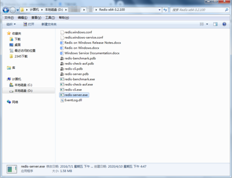232x178 pixels.
Task: Click redis-cli.exe application icon
Action: 62,90
